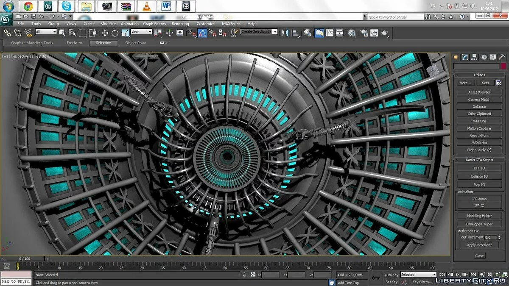Open the Schematic View icon

click(x=339, y=33)
